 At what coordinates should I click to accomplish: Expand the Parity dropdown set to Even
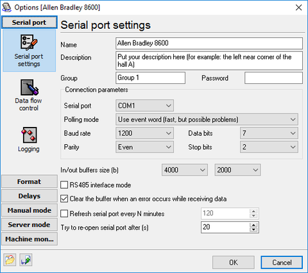click(144, 147)
